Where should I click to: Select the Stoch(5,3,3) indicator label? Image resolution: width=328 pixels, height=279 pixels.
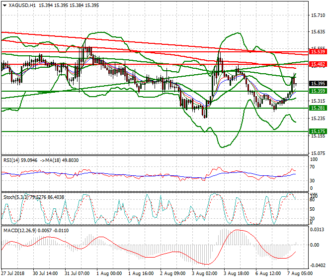pos(16,197)
